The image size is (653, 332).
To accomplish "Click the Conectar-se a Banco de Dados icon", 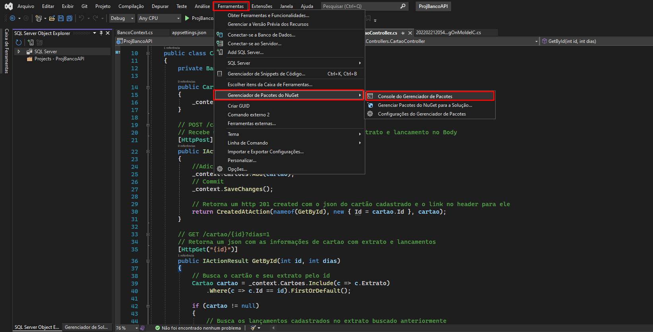I will pos(219,35).
